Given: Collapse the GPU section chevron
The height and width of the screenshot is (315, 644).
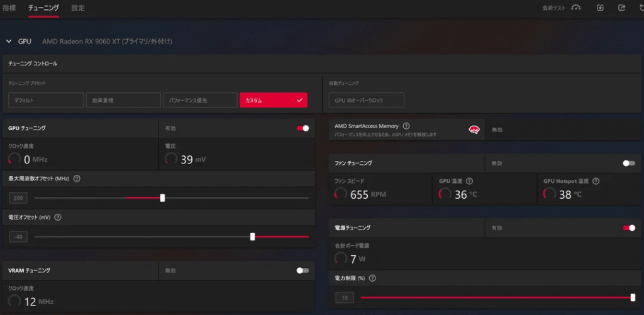Looking at the screenshot, I should (x=9, y=41).
